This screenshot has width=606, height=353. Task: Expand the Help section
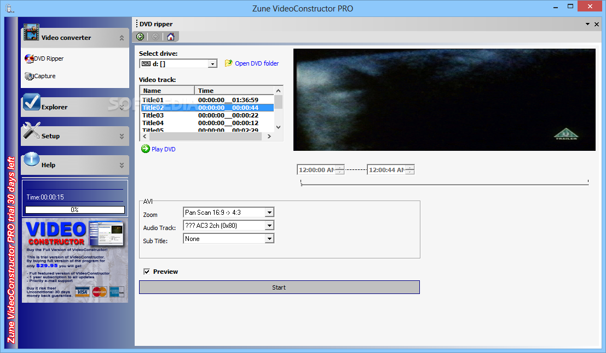pyautogui.click(x=122, y=165)
